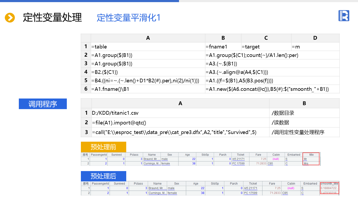
Task: Click the title column header in the 预处理前 table
Action: [x=311, y=155]
